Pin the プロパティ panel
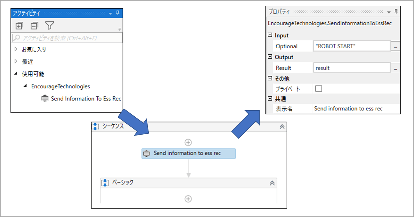Image resolution: width=414 pixels, height=217 pixels. (x=396, y=12)
